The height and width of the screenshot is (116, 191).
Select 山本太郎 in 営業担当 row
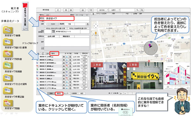(x=52, y=36)
